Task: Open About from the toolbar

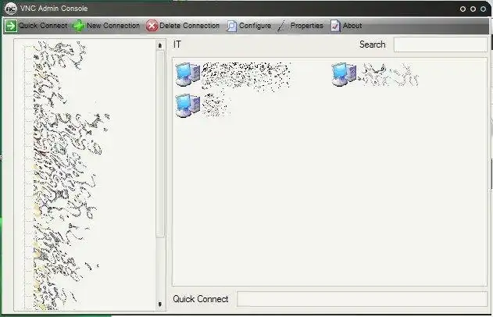Action: (352, 26)
